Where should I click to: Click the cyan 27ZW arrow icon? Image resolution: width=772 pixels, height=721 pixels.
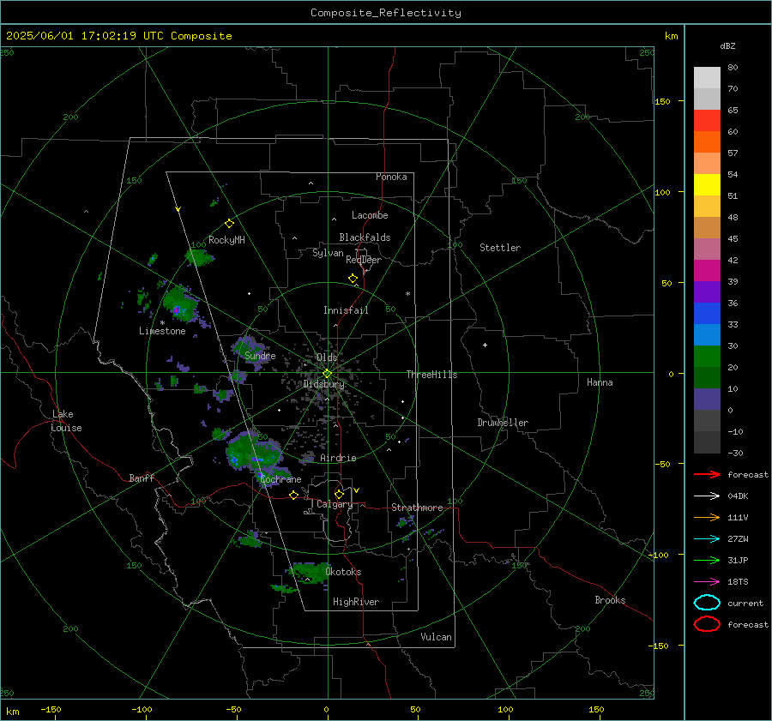click(x=707, y=539)
